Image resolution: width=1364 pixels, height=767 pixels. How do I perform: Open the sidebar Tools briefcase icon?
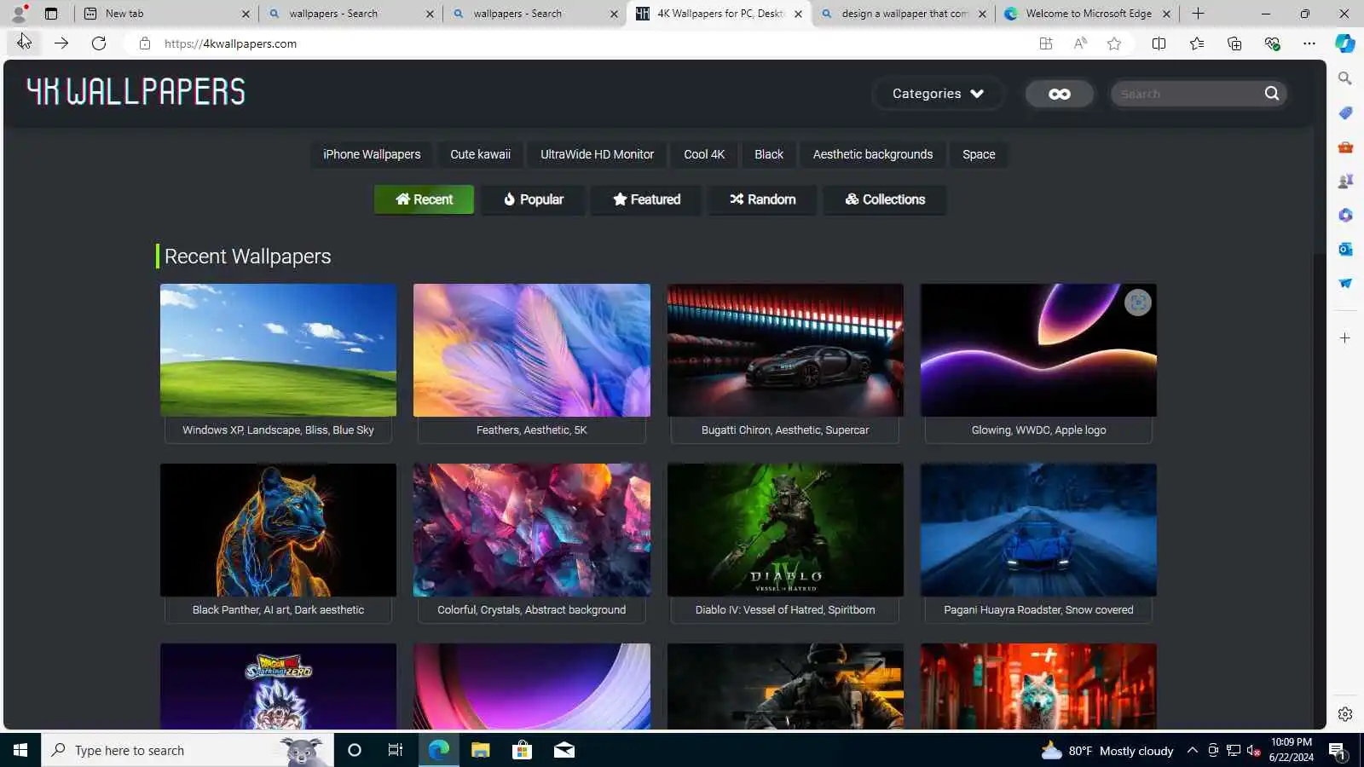(1345, 147)
